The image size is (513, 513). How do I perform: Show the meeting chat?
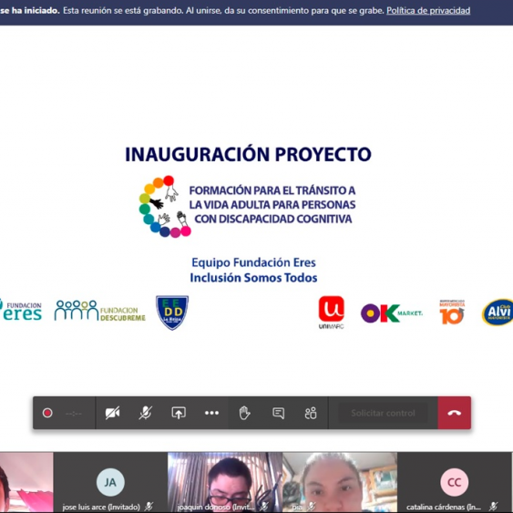[278, 413]
